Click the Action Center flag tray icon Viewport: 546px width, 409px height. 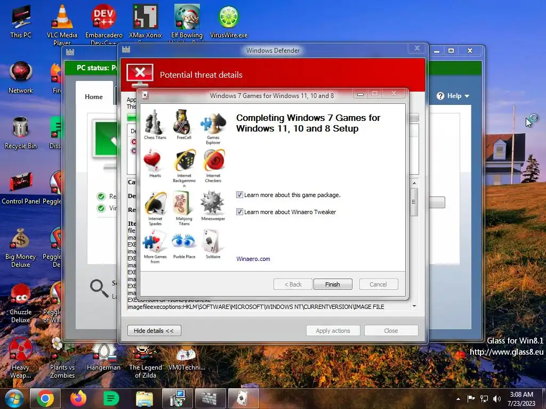coord(471,398)
